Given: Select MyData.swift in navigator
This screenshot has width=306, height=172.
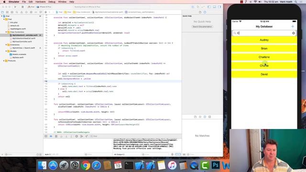Looking at the screenshot, I should click(x=18, y=57).
